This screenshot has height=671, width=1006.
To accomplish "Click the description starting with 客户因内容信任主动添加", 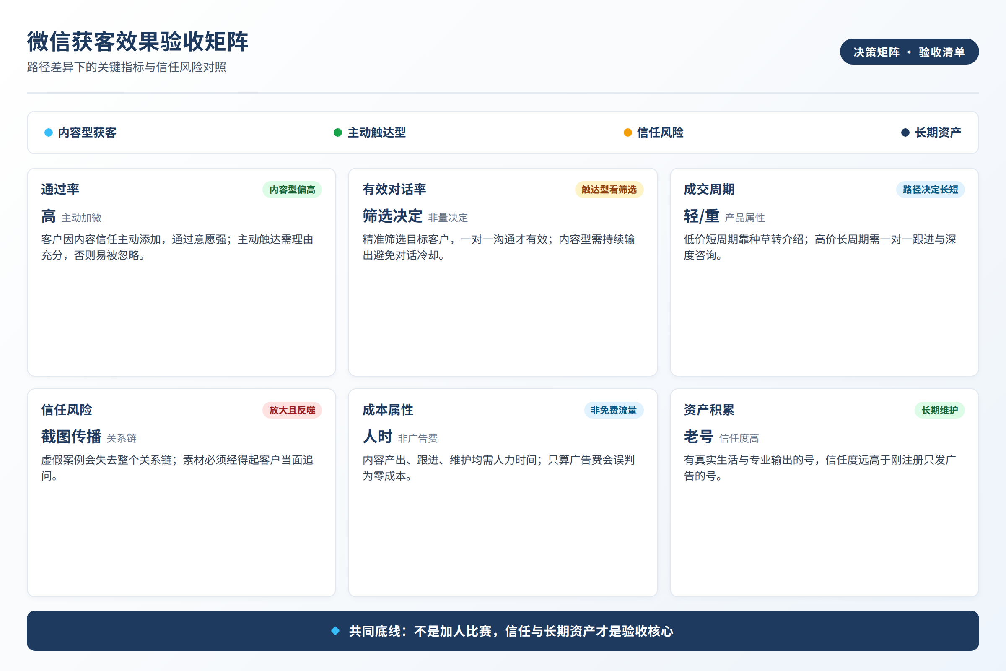I will click(x=177, y=247).
